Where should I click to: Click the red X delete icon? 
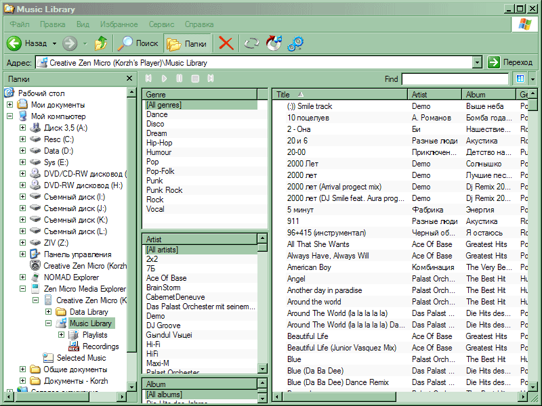226,43
